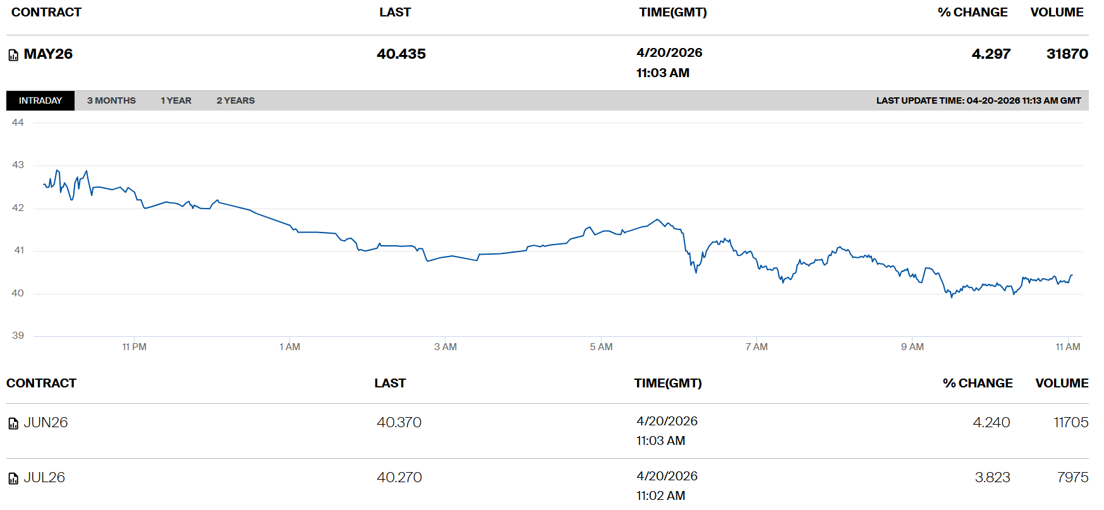This screenshot has height=510, width=1104.
Task: Click the 11 PM time axis label
Action: [x=134, y=347]
